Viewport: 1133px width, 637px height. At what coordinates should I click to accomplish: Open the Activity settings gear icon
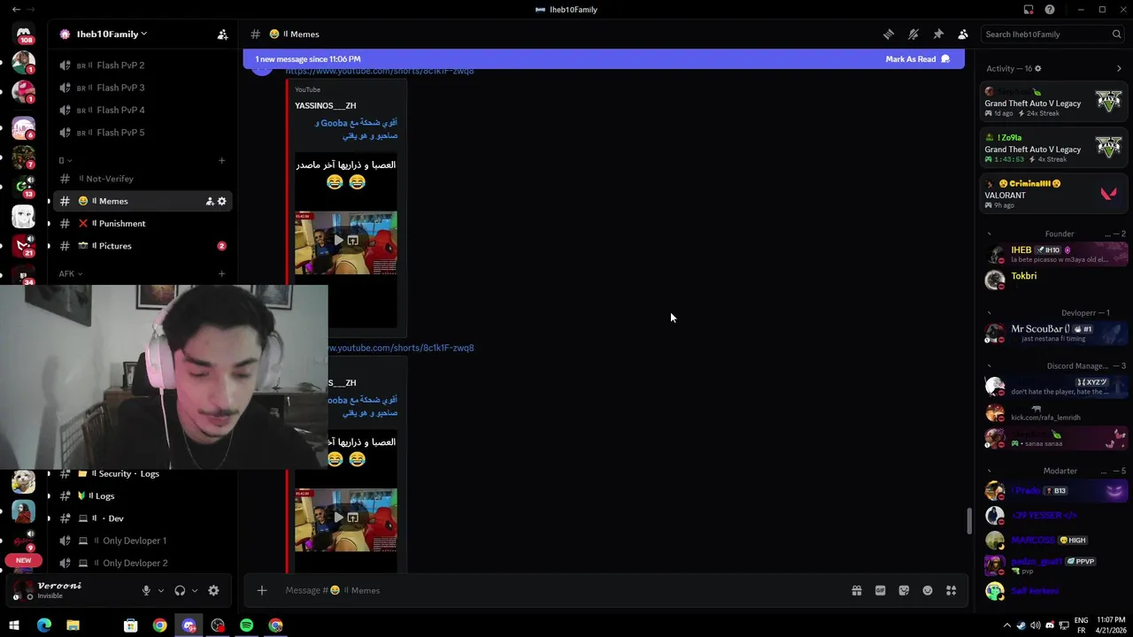coord(1038,69)
